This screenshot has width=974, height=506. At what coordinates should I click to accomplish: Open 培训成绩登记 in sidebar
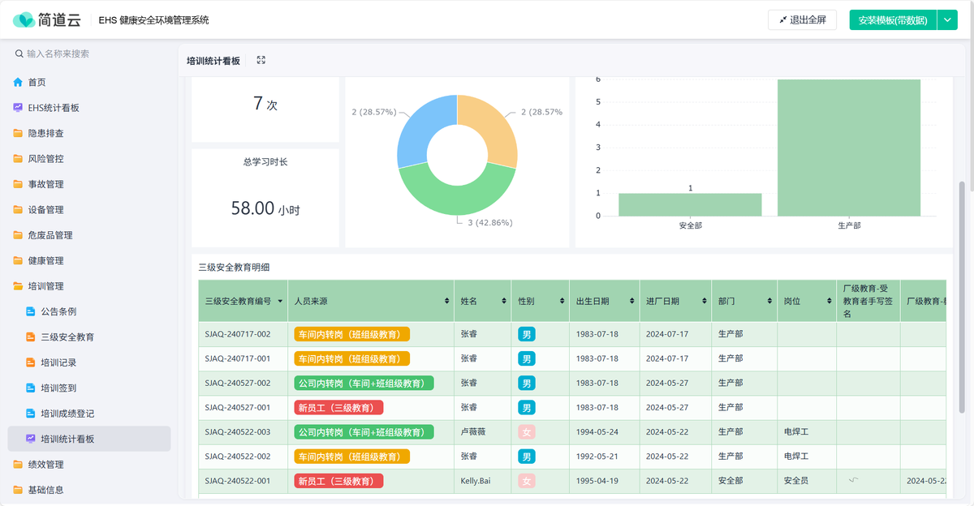coord(67,414)
